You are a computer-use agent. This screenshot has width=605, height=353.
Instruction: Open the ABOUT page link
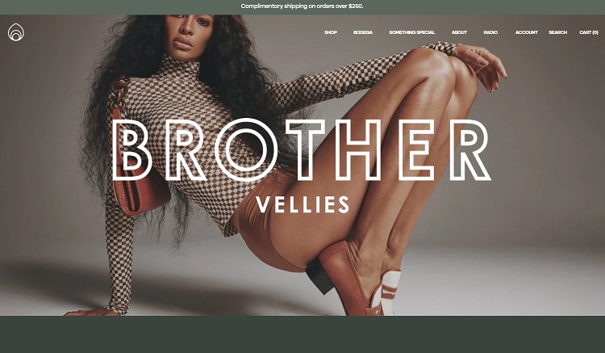459,32
